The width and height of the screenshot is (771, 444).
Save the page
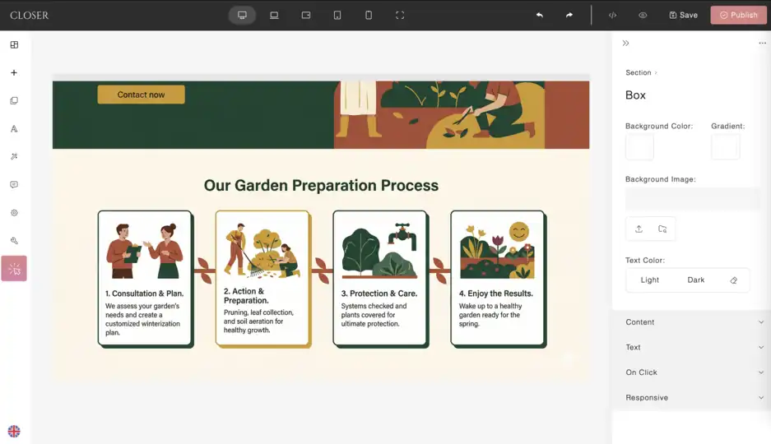click(x=683, y=16)
